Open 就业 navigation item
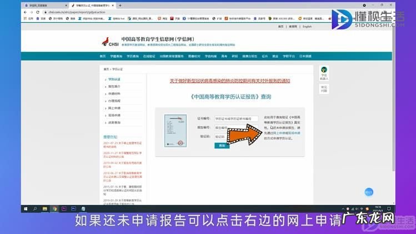This screenshot has height=234, width=416. click(x=275, y=56)
